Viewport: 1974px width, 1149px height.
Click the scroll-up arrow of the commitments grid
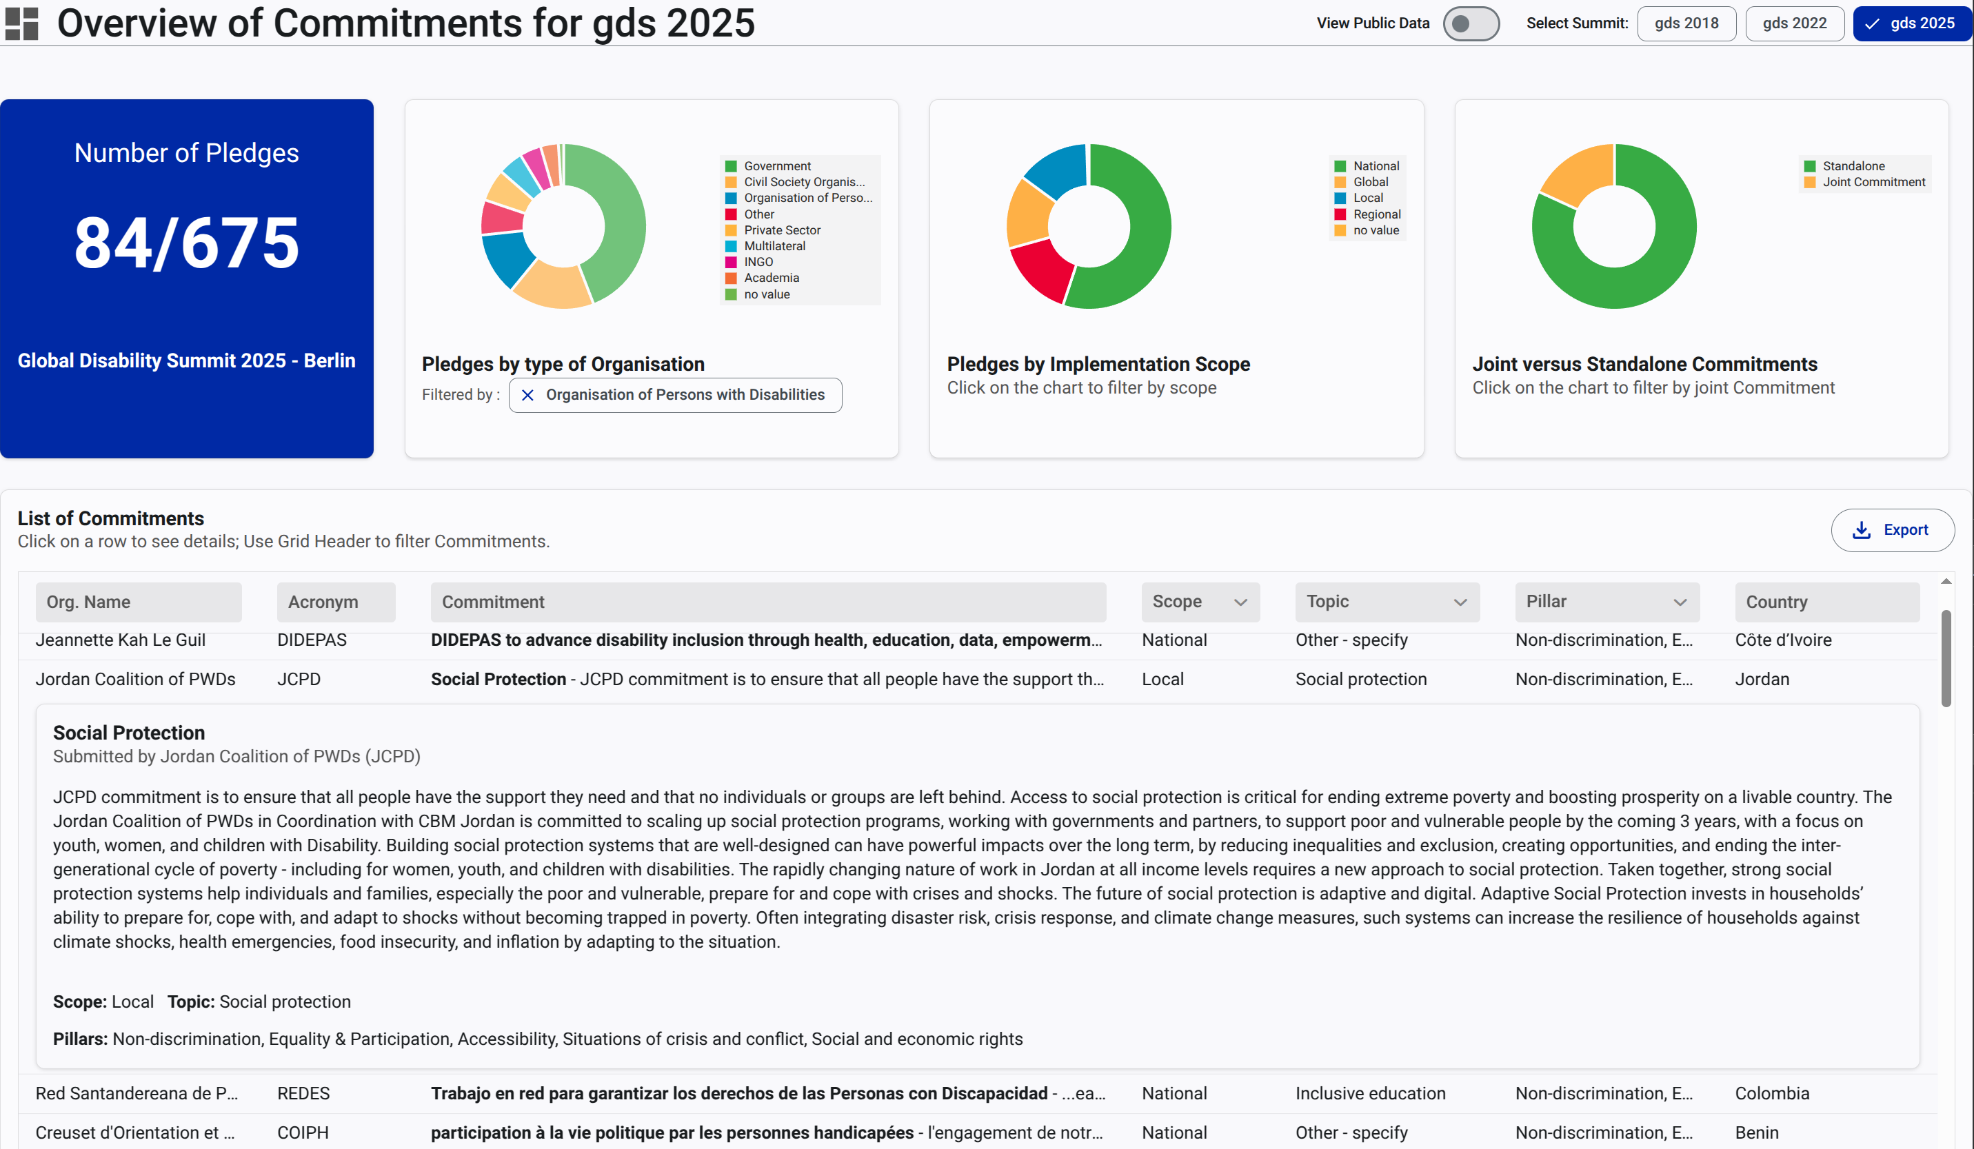click(x=1946, y=582)
